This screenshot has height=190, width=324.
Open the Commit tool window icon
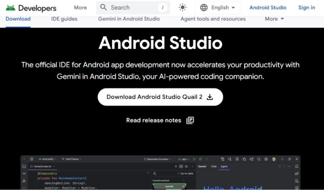coord(24,174)
